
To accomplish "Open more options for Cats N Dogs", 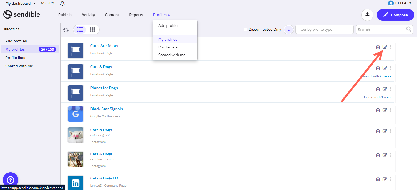I will (x=391, y=131).
